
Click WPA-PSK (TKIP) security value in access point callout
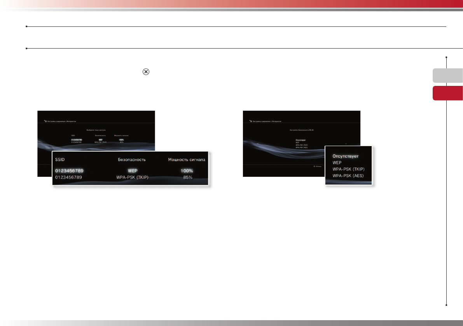132,178
